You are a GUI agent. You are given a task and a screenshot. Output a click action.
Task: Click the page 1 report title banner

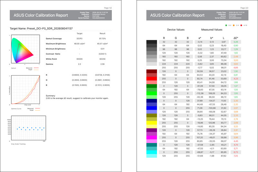point(61,15)
